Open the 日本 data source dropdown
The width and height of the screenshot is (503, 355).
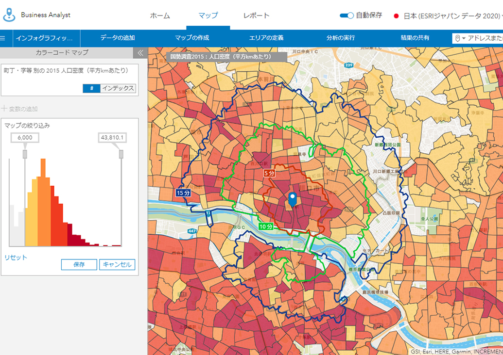pyautogui.click(x=450, y=16)
